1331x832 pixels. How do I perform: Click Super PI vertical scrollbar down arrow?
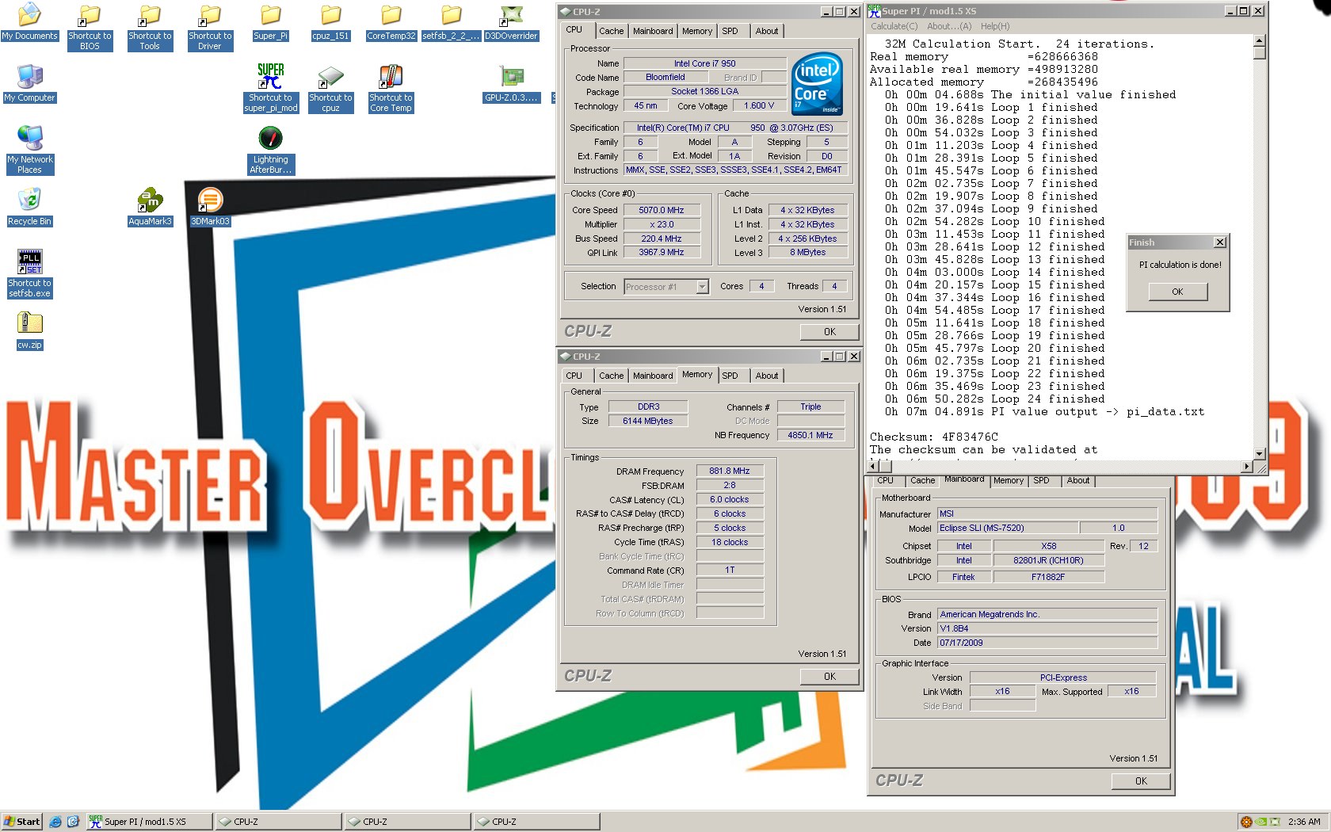[x=1260, y=454]
